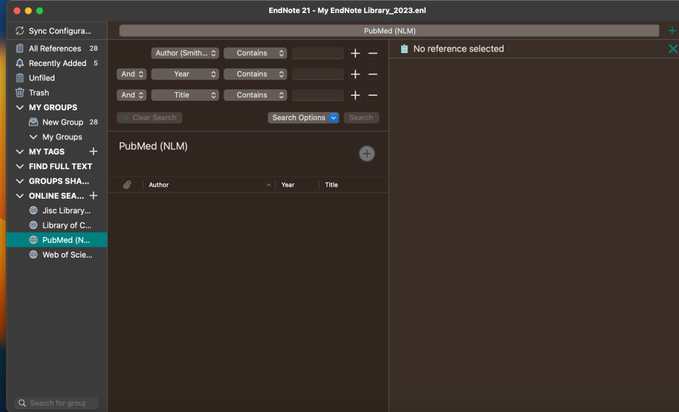Viewport: 679px width, 412px height.
Task: Open the Search Options dropdown
Action: pyautogui.click(x=303, y=118)
